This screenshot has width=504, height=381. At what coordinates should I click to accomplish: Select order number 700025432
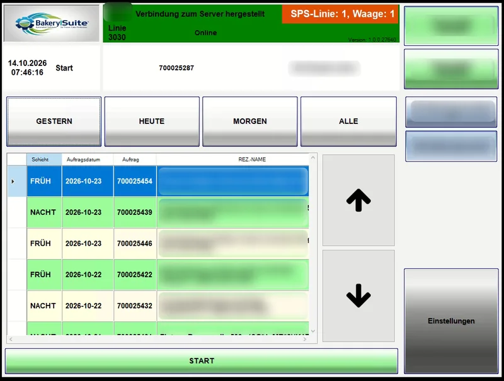tap(135, 306)
